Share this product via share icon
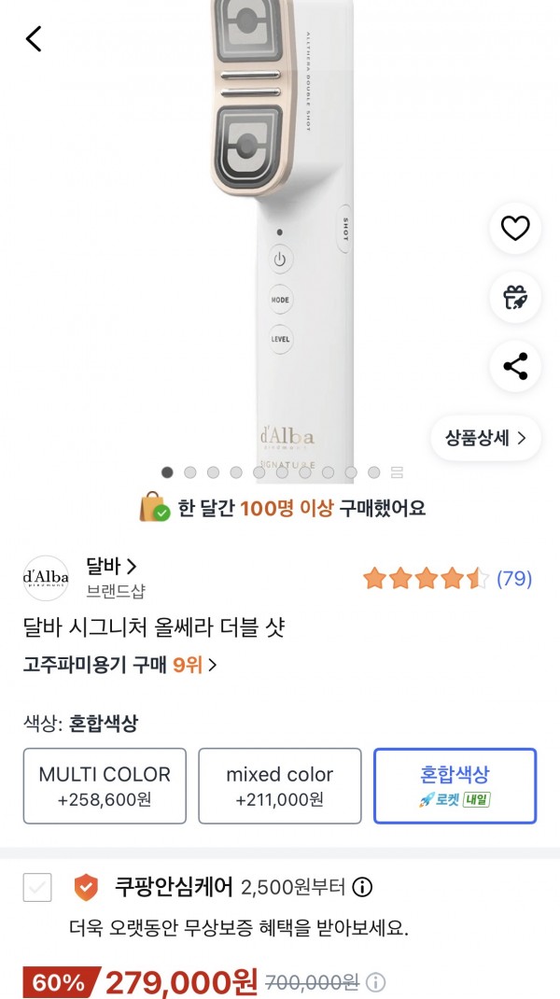560x999 pixels. pyautogui.click(x=515, y=366)
